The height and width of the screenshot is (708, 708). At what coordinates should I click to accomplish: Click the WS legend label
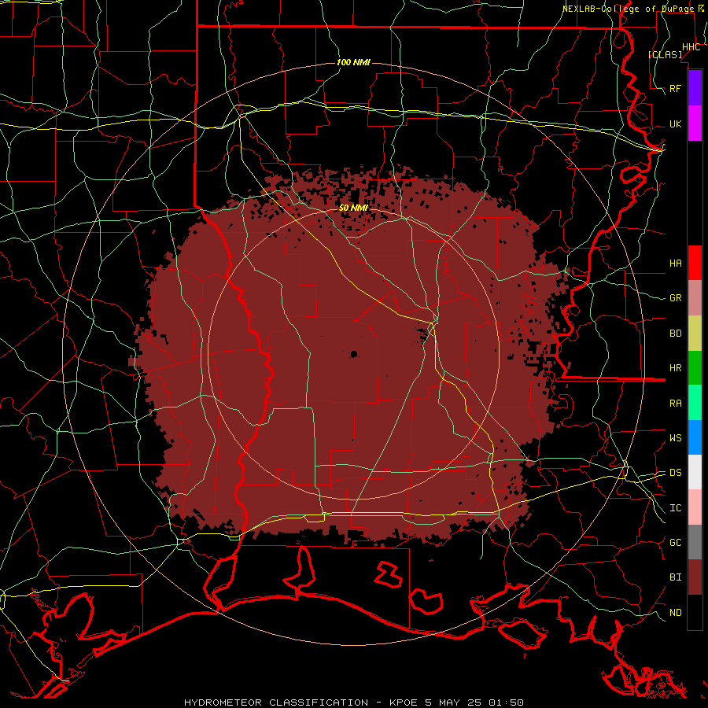coord(676,438)
